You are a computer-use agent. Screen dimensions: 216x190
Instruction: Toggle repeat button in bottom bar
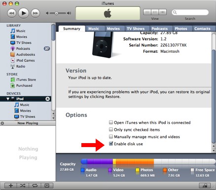35,186
